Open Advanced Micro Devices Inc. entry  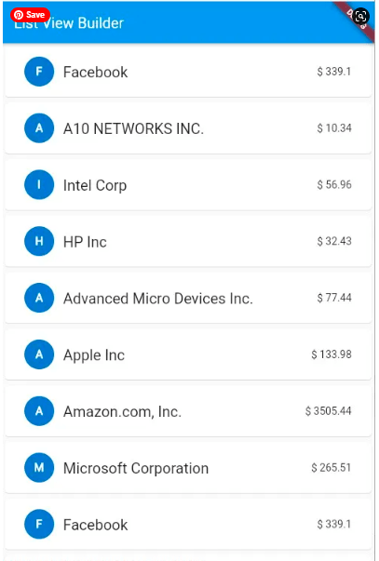(188, 298)
